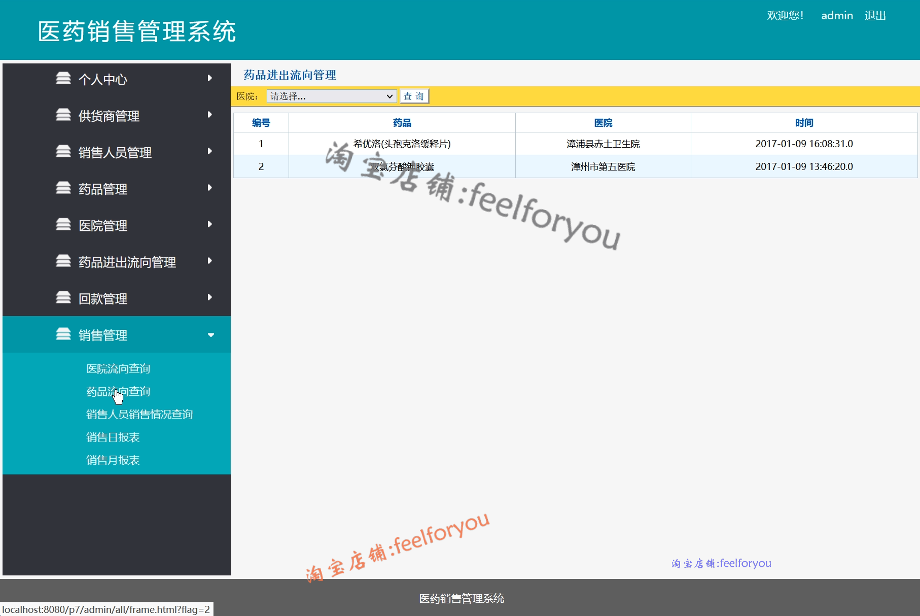Click the 查询 search button
The width and height of the screenshot is (920, 616).
(x=414, y=96)
